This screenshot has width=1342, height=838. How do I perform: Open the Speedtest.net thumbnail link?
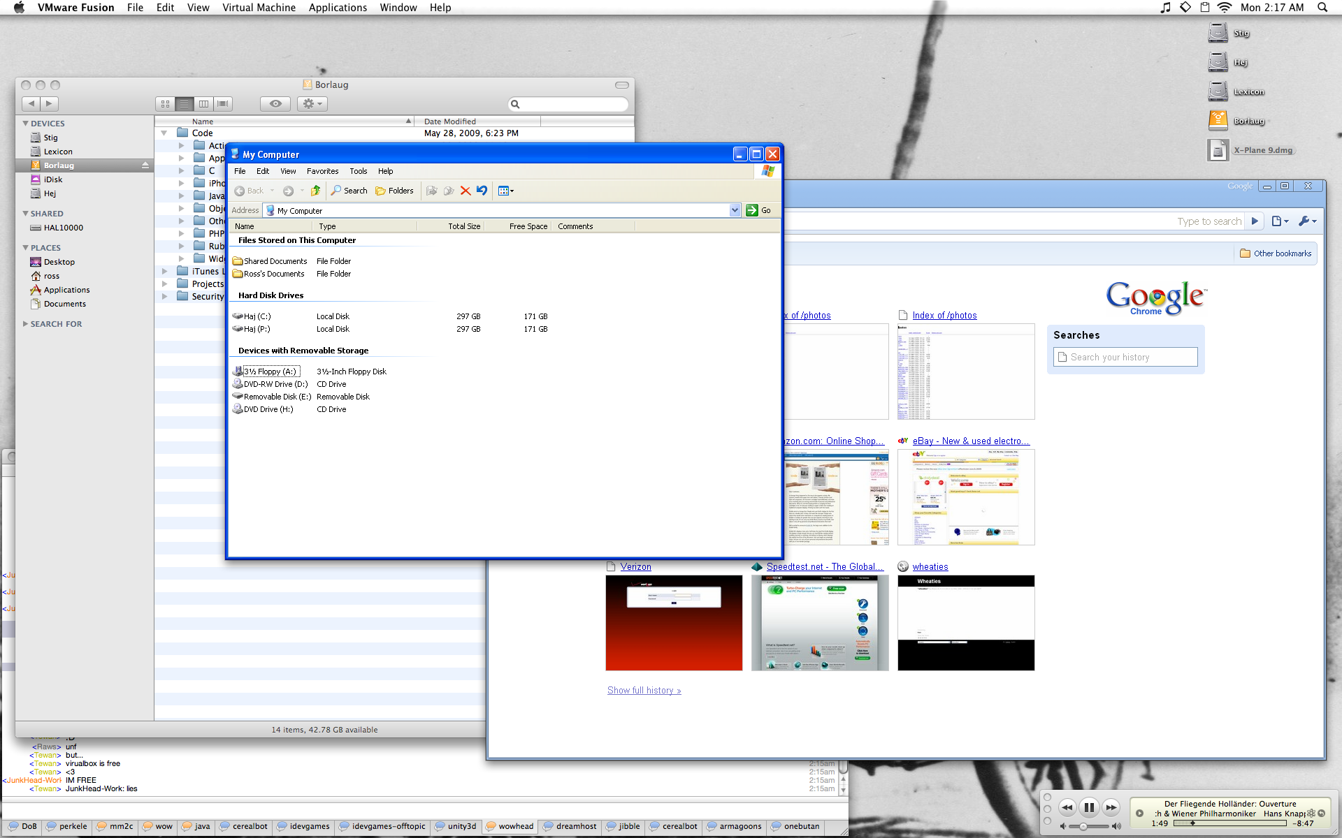820,623
